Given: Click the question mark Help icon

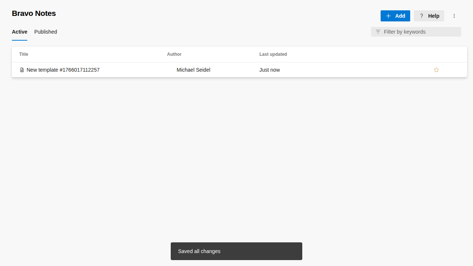Looking at the screenshot, I should (x=422, y=16).
